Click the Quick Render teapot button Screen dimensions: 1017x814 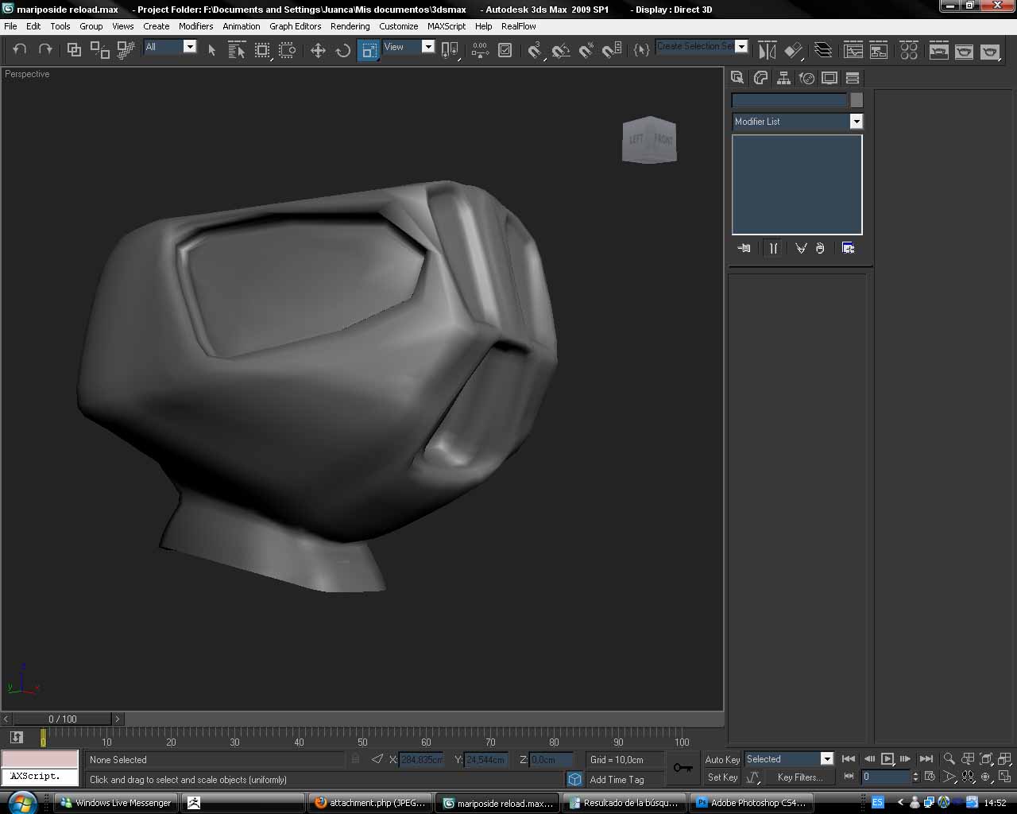pos(990,49)
